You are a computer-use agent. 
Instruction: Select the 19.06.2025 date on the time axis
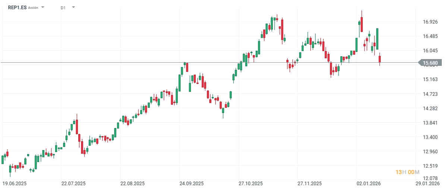tap(15, 184)
